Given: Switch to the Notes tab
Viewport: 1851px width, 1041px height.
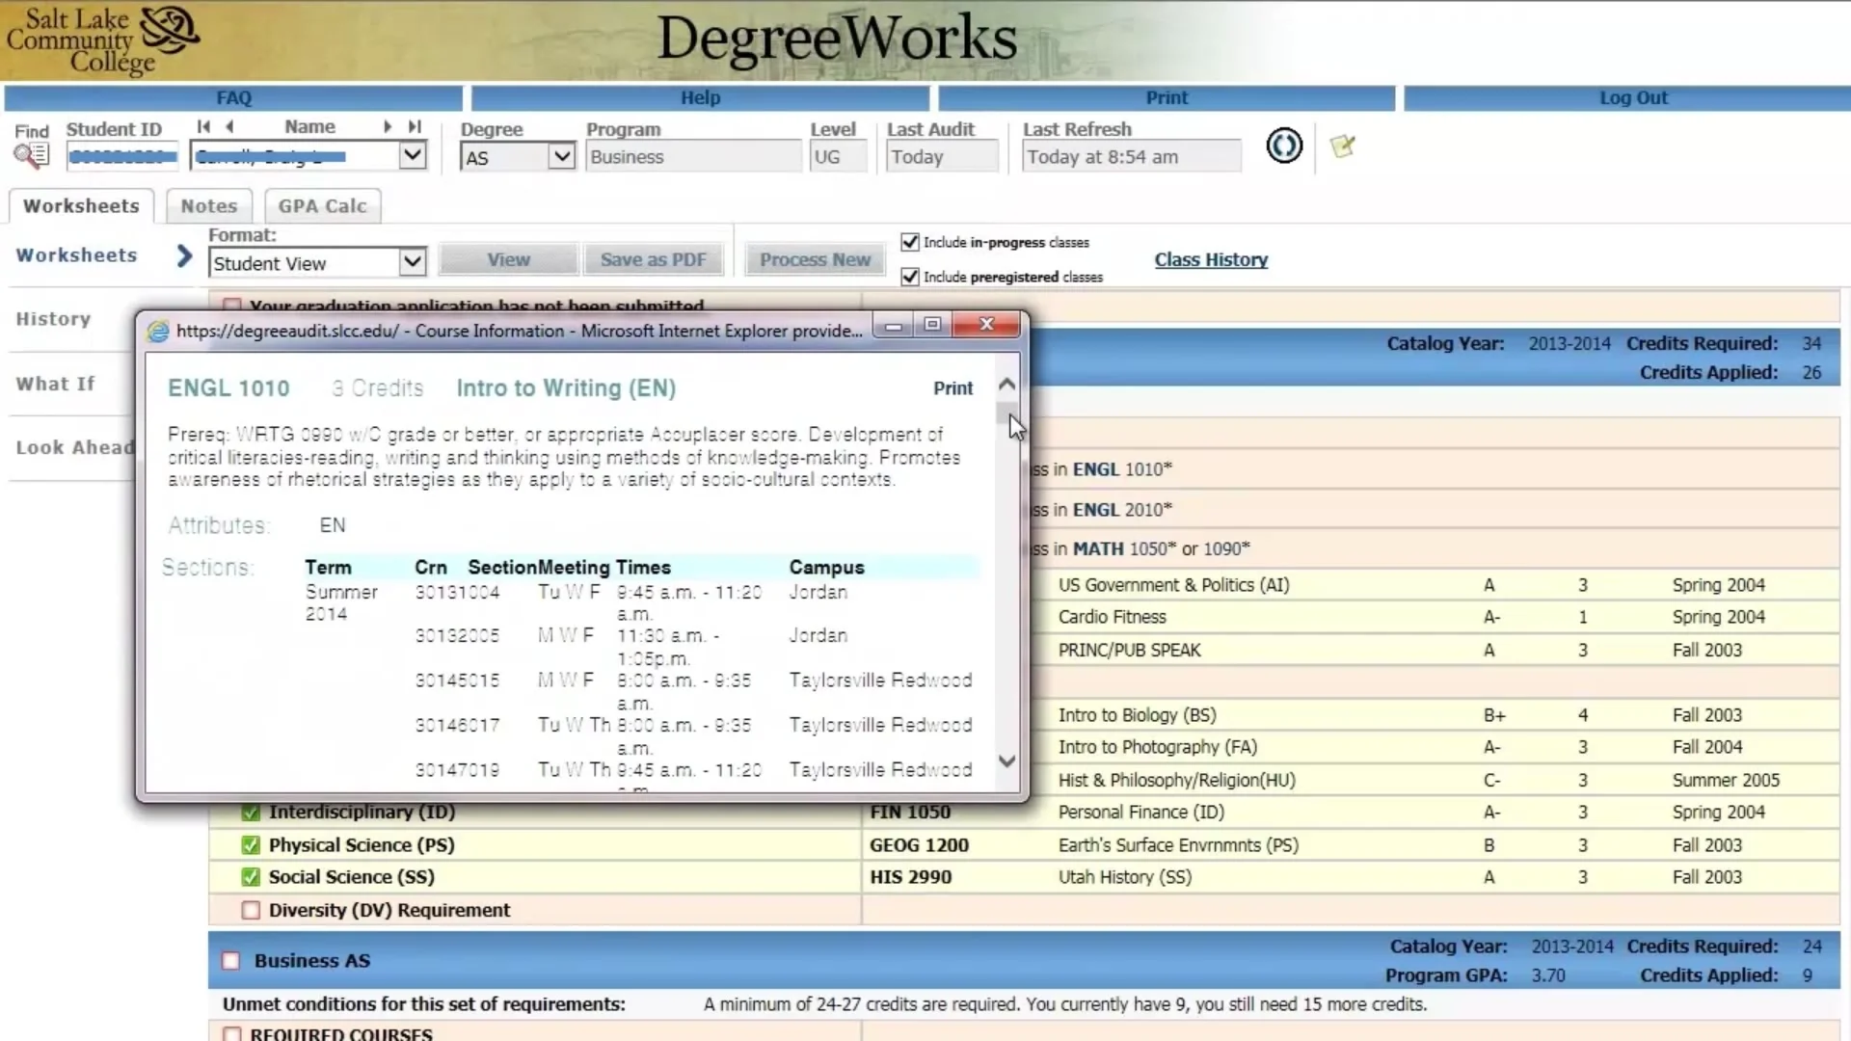Looking at the screenshot, I should pos(207,205).
